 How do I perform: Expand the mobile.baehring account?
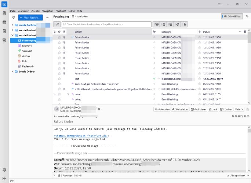12,25
